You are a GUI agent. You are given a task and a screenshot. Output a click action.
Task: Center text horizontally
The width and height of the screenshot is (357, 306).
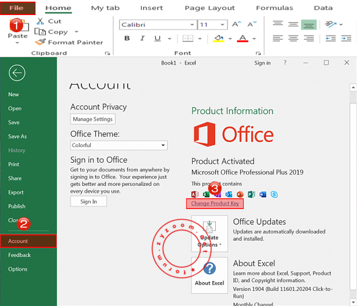pos(293,38)
